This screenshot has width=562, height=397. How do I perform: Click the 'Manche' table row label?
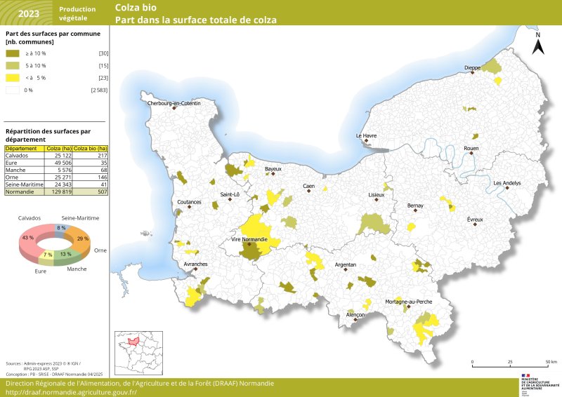point(15,170)
